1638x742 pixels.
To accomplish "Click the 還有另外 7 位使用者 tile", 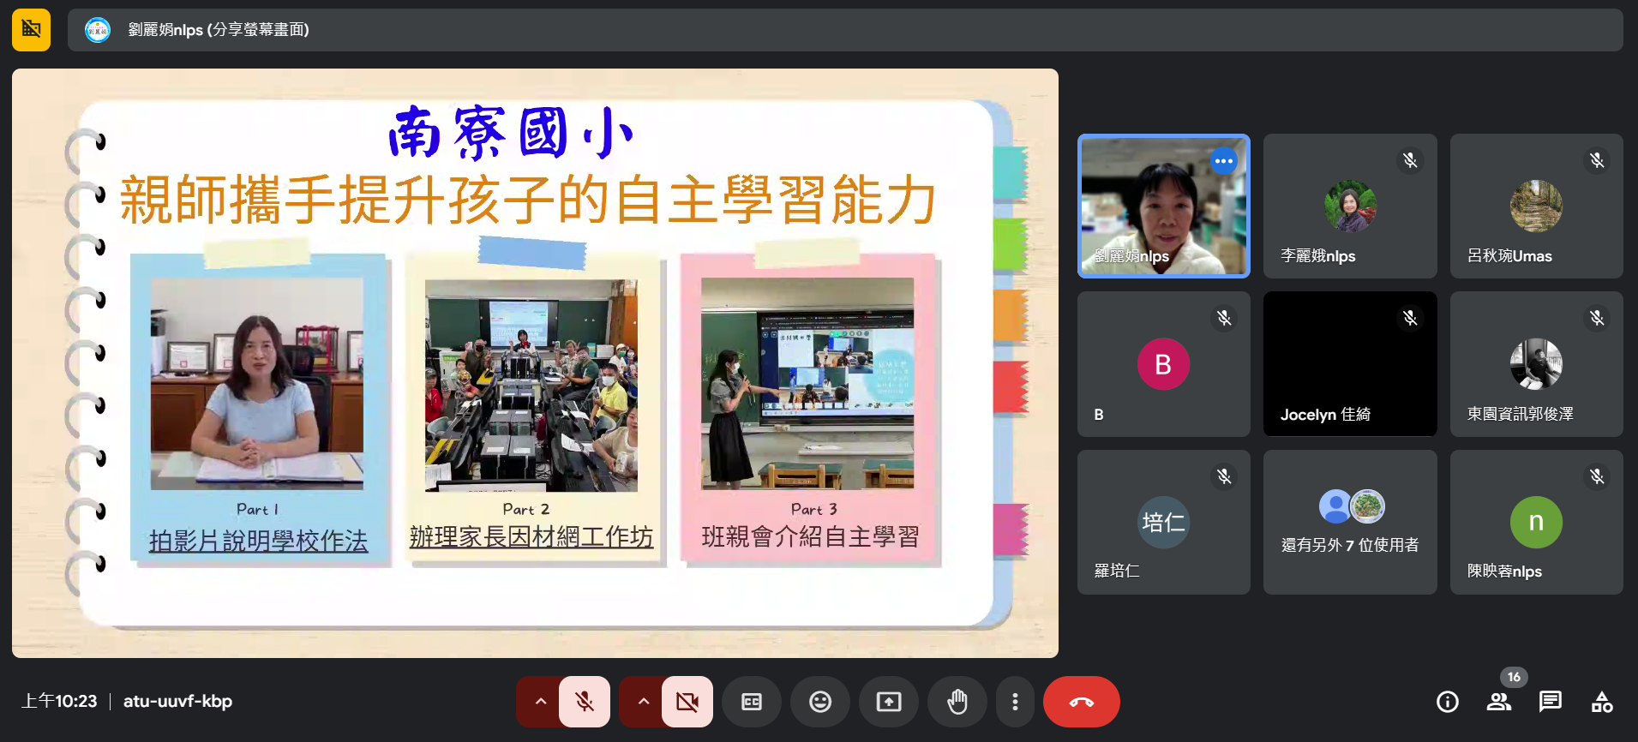I will click(1349, 522).
